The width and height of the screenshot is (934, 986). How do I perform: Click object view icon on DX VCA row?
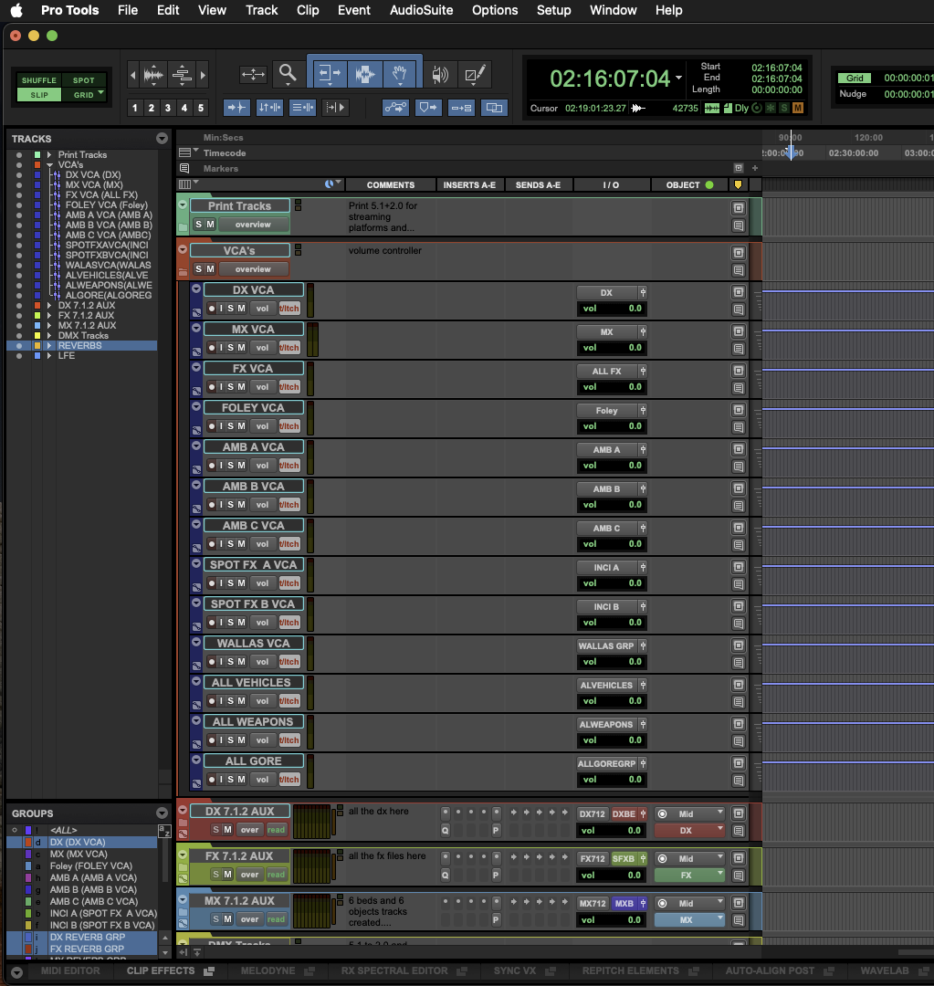[739, 292]
